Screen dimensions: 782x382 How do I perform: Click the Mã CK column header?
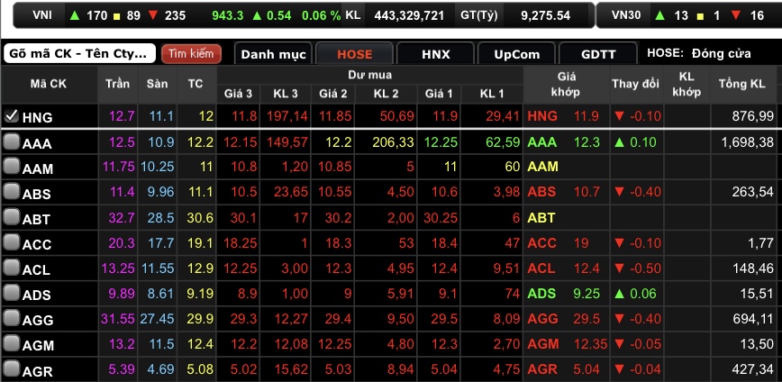pos(48,84)
